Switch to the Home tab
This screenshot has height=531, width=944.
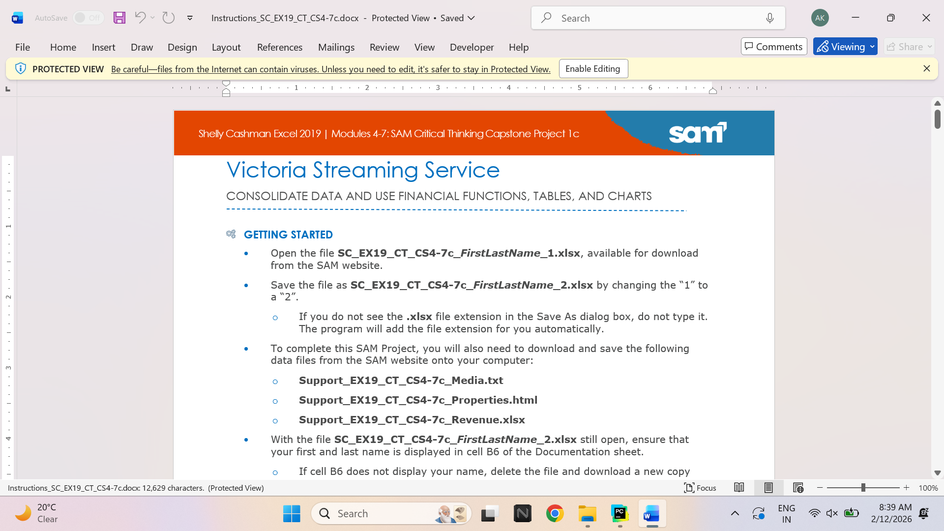(x=63, y=47)
